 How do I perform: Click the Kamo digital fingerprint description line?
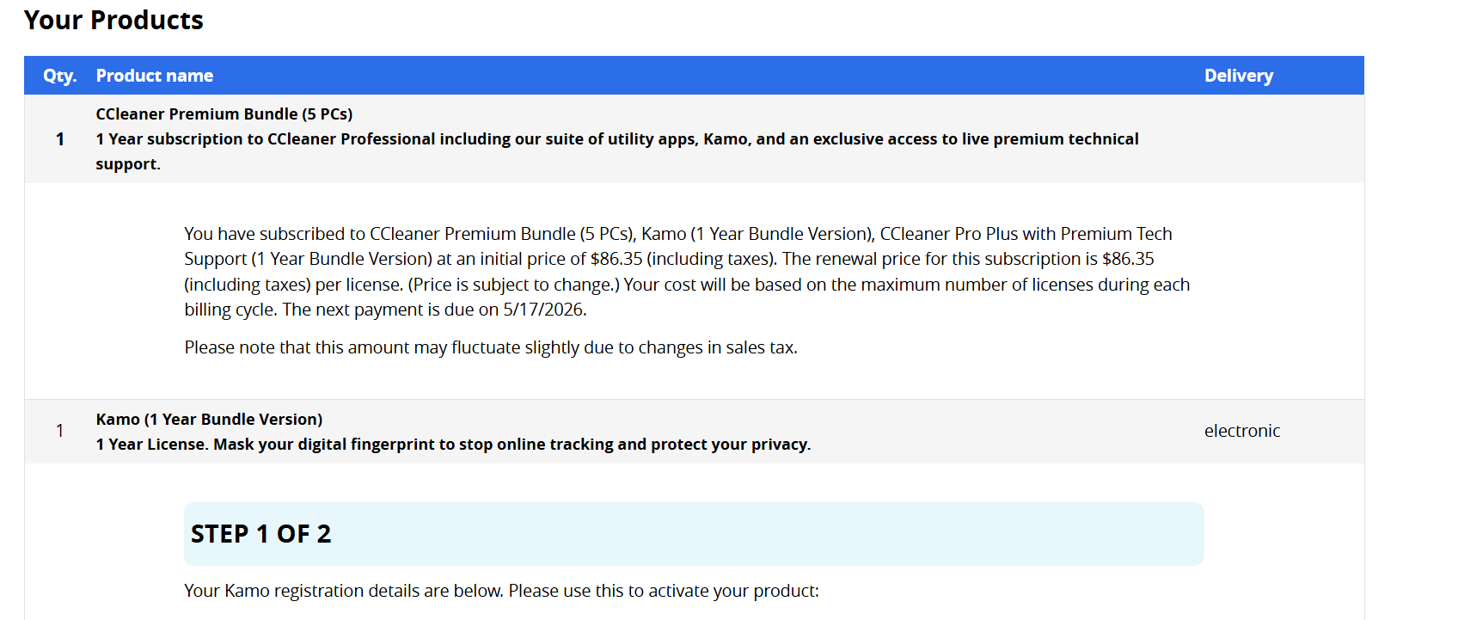click(x=453, y=445)
